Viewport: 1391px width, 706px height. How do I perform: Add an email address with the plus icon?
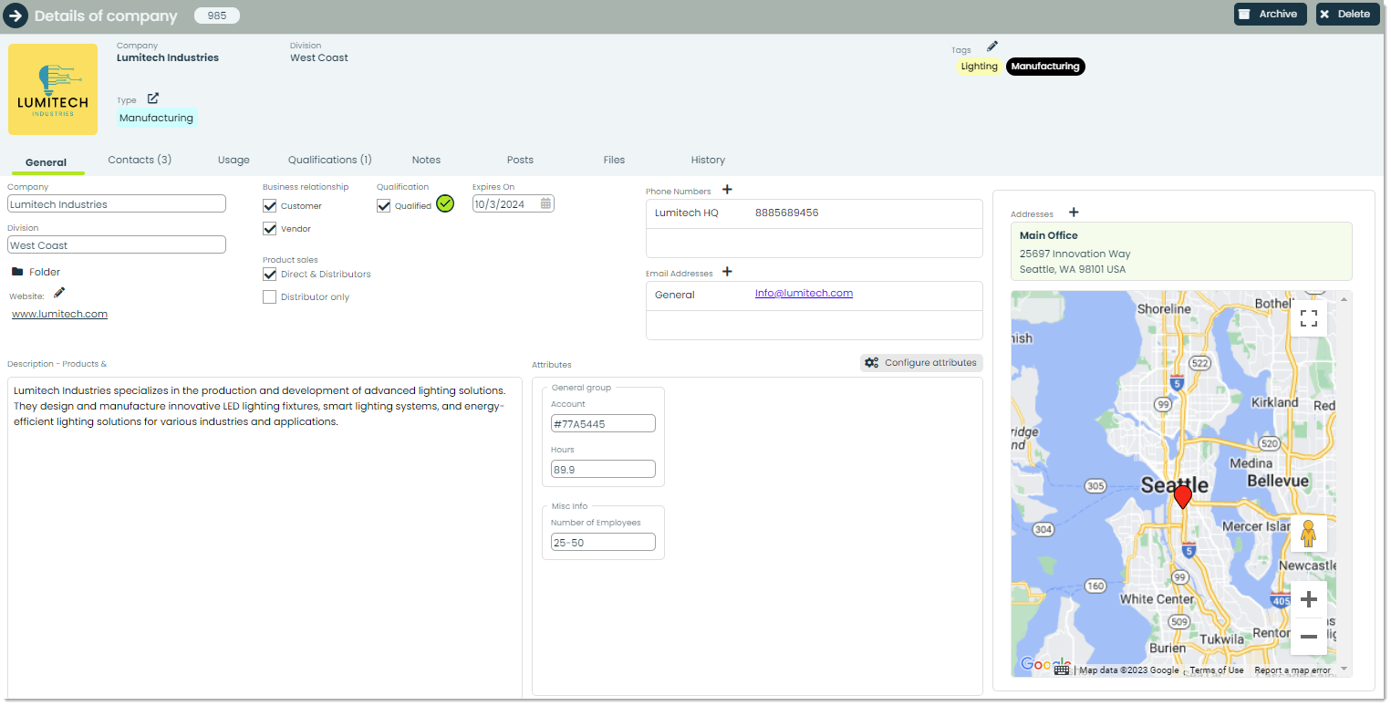coord(727,272)
